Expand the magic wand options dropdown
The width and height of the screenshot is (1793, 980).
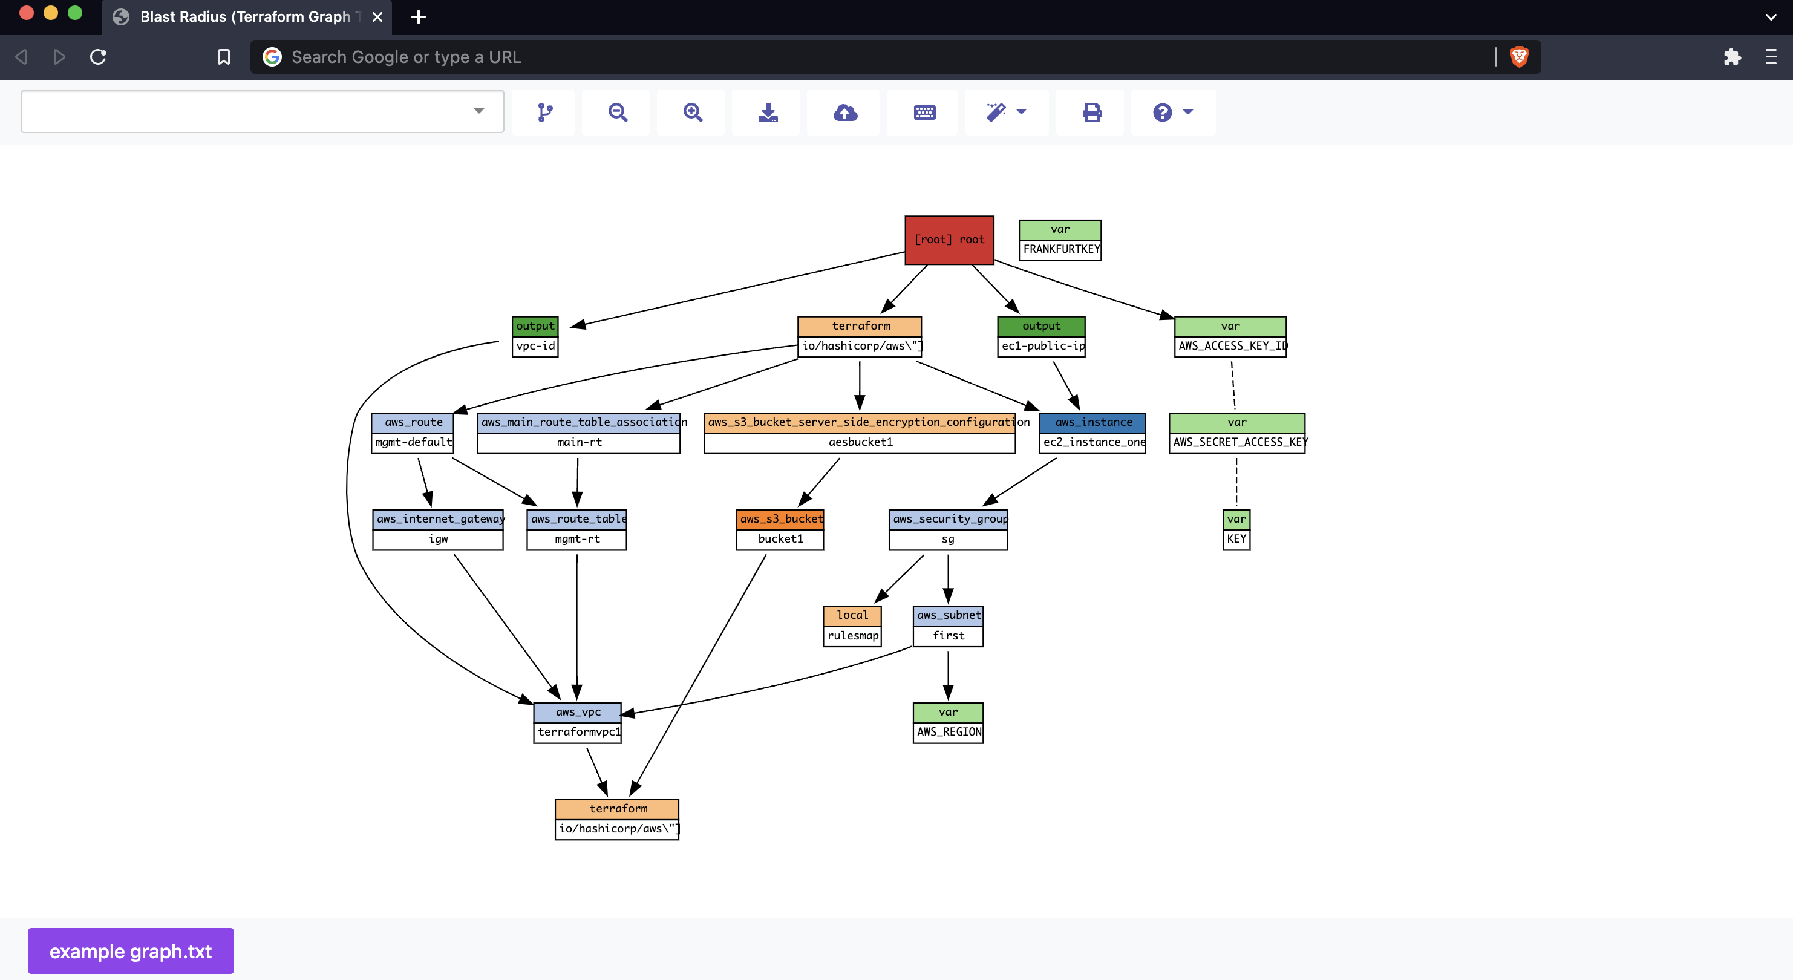1007,112
